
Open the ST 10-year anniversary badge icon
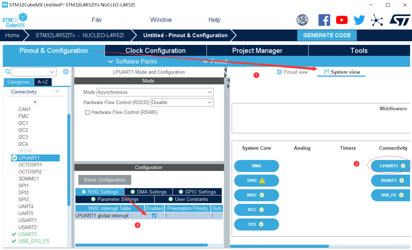pos(302,20)
